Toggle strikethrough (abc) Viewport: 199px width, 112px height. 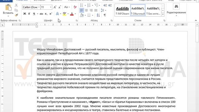point(41,14)
